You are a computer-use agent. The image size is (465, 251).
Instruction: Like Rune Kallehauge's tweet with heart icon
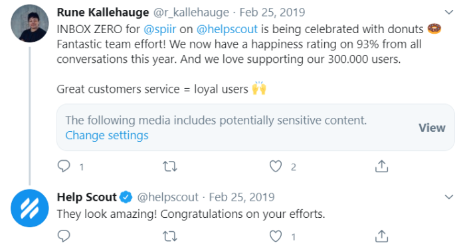[x=276, y=166]
